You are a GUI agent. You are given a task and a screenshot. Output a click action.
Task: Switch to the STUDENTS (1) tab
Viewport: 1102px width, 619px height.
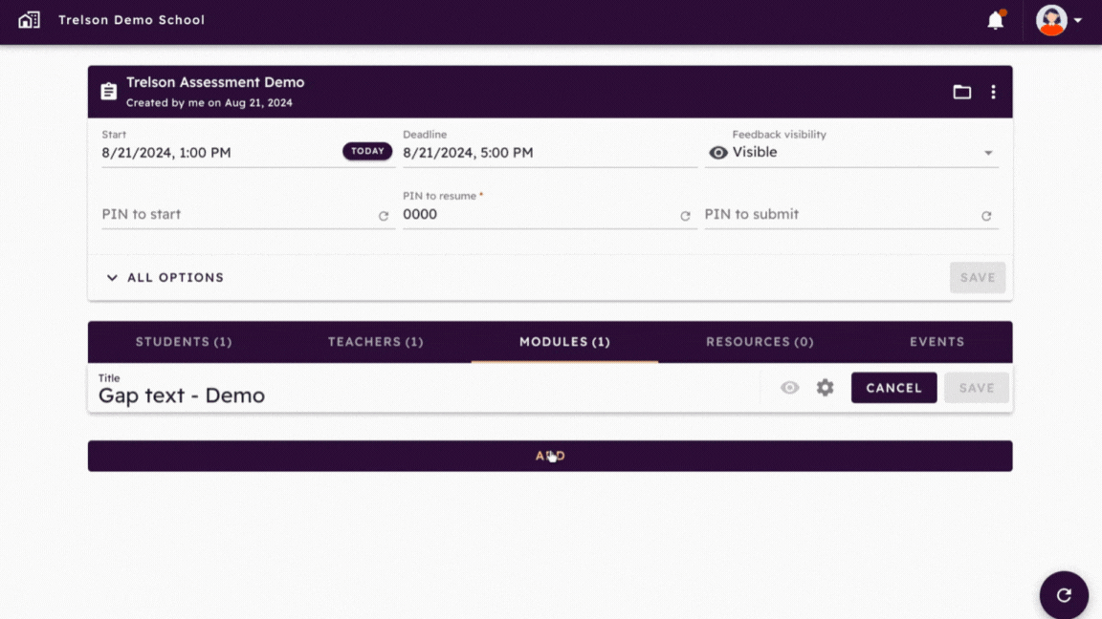184,342
